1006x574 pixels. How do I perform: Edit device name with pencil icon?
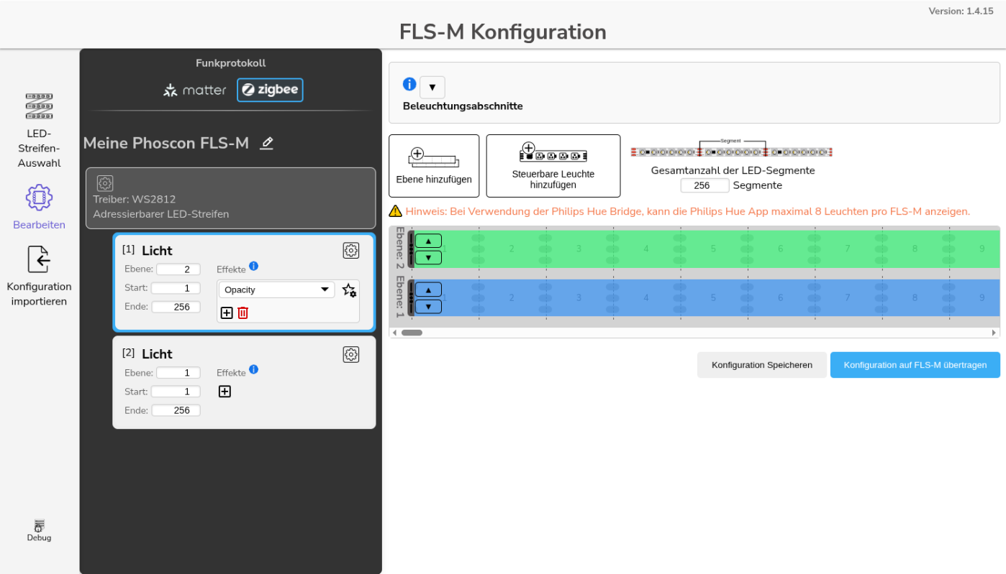pyautogui.click(x=267, y=143)
